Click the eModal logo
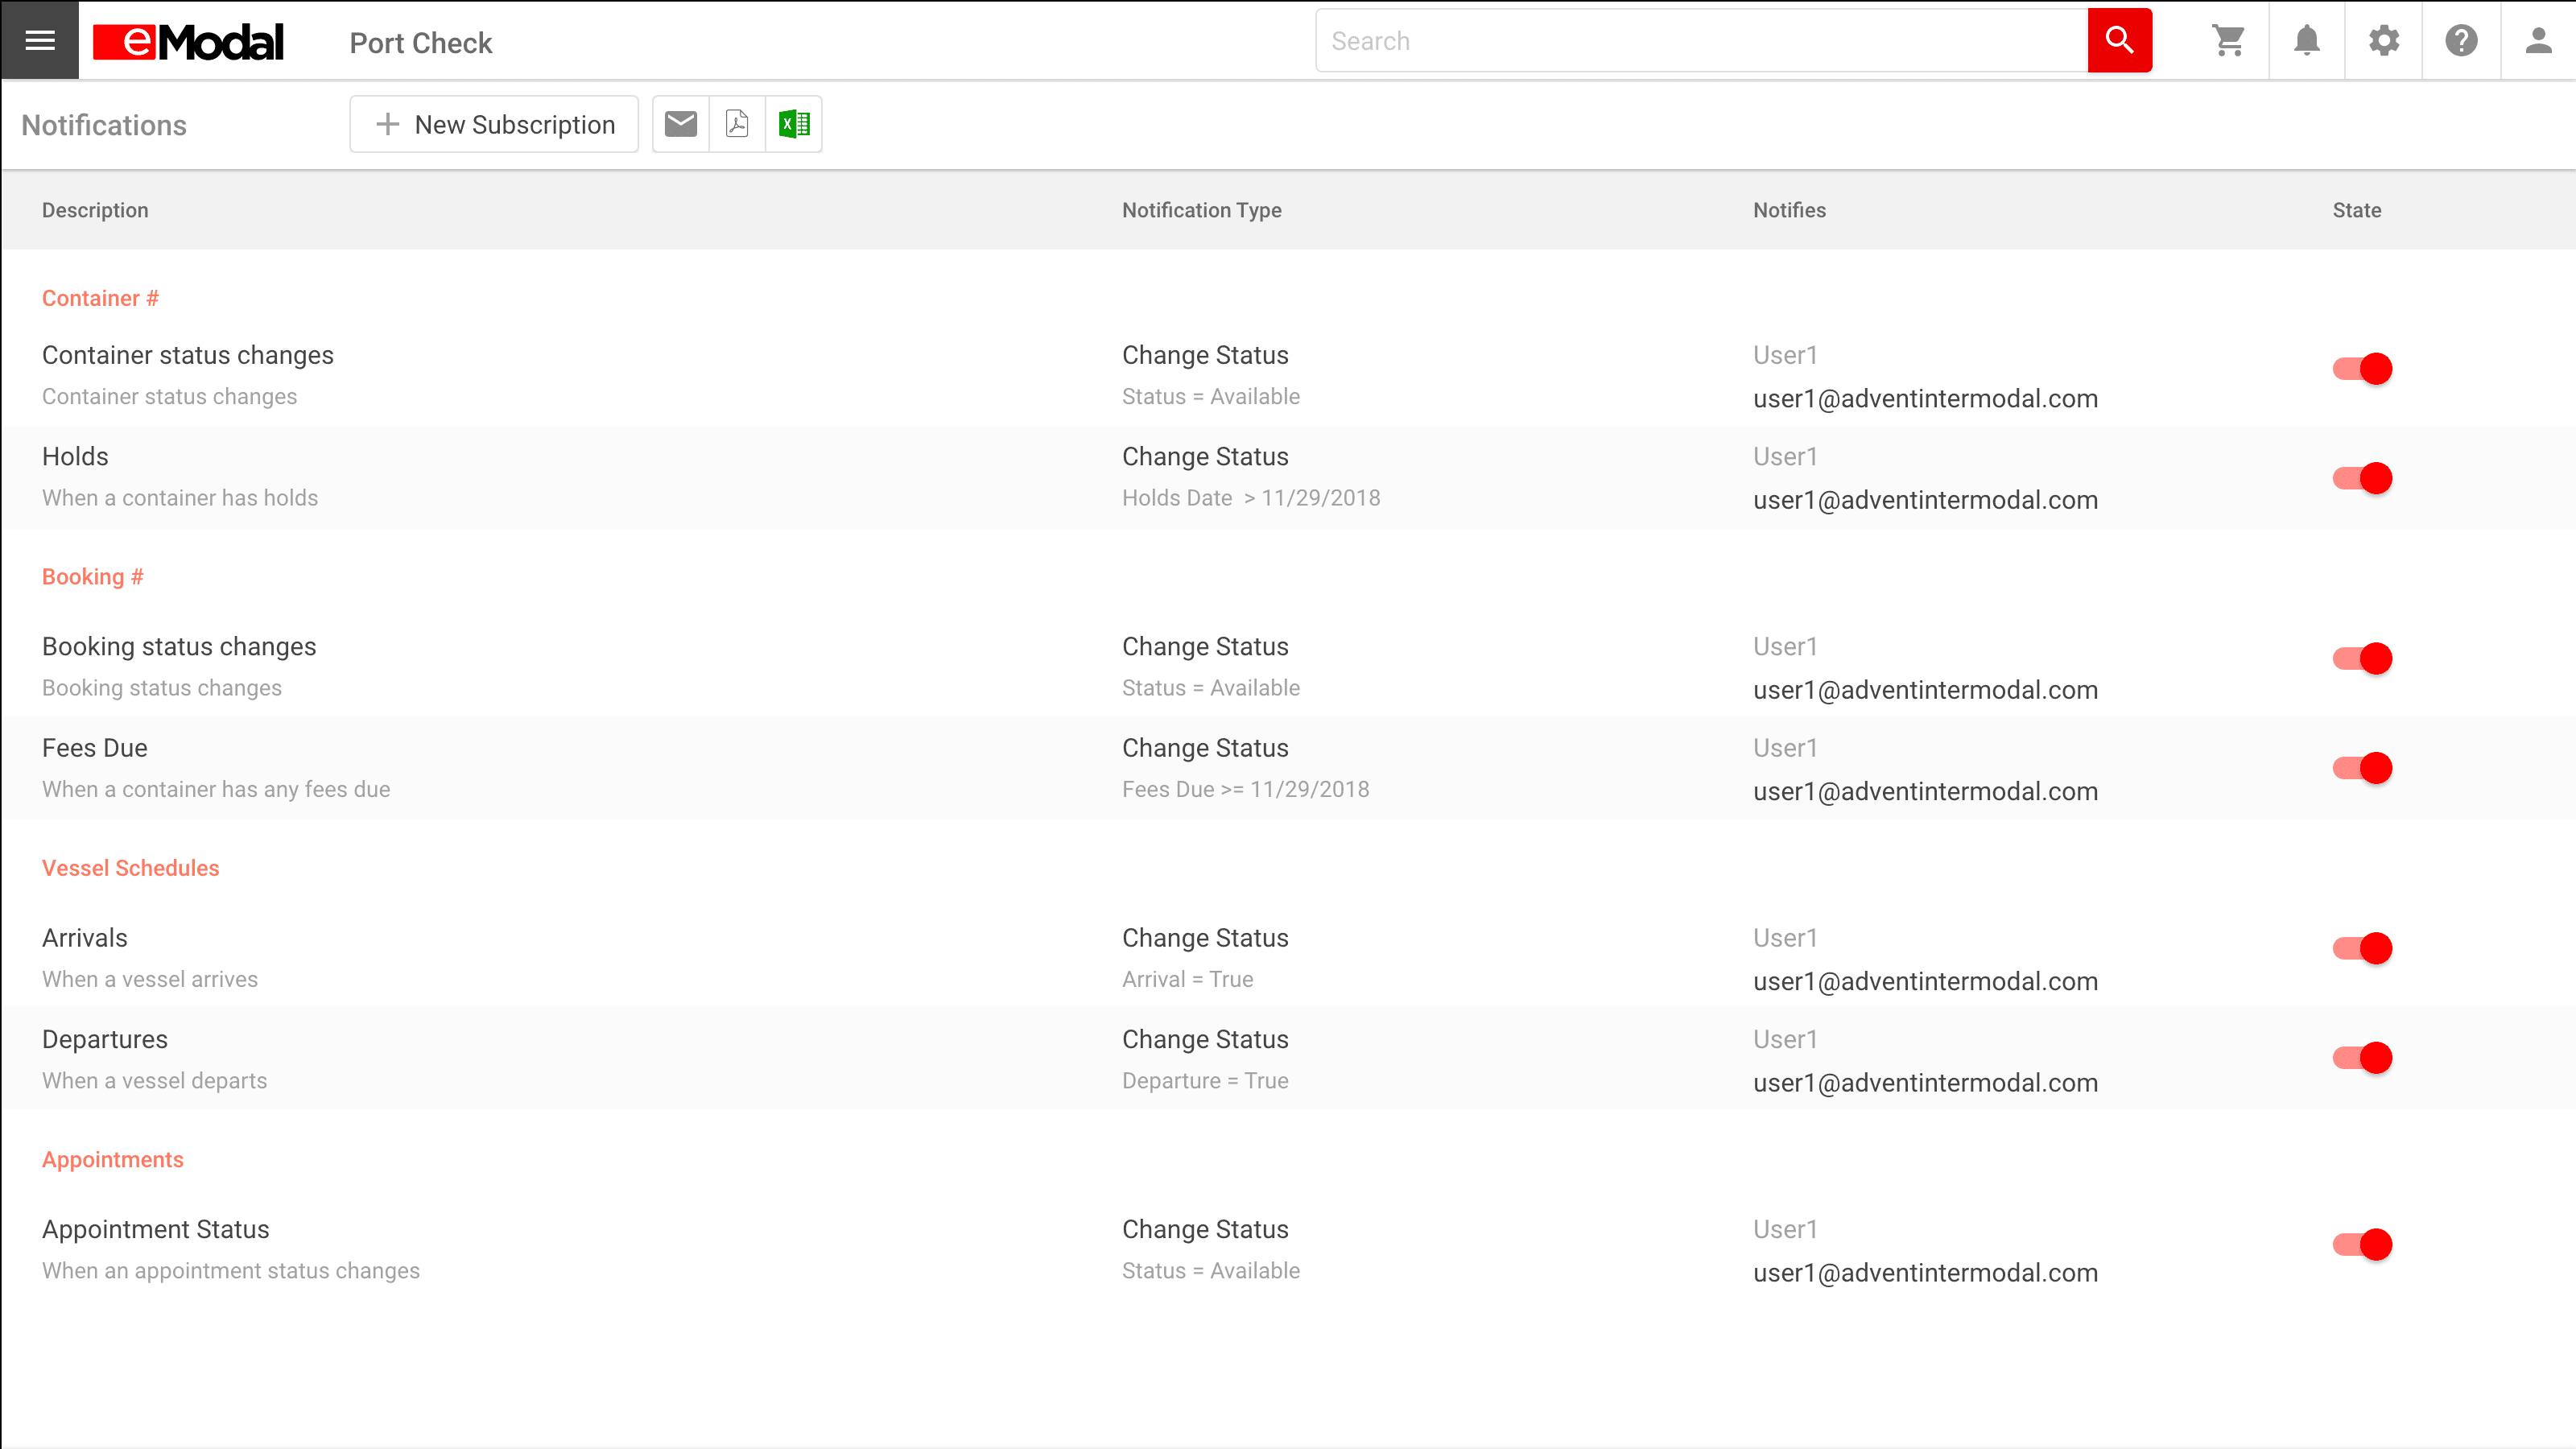The height and width of the screenshot is (1449, 2576). 188,42
